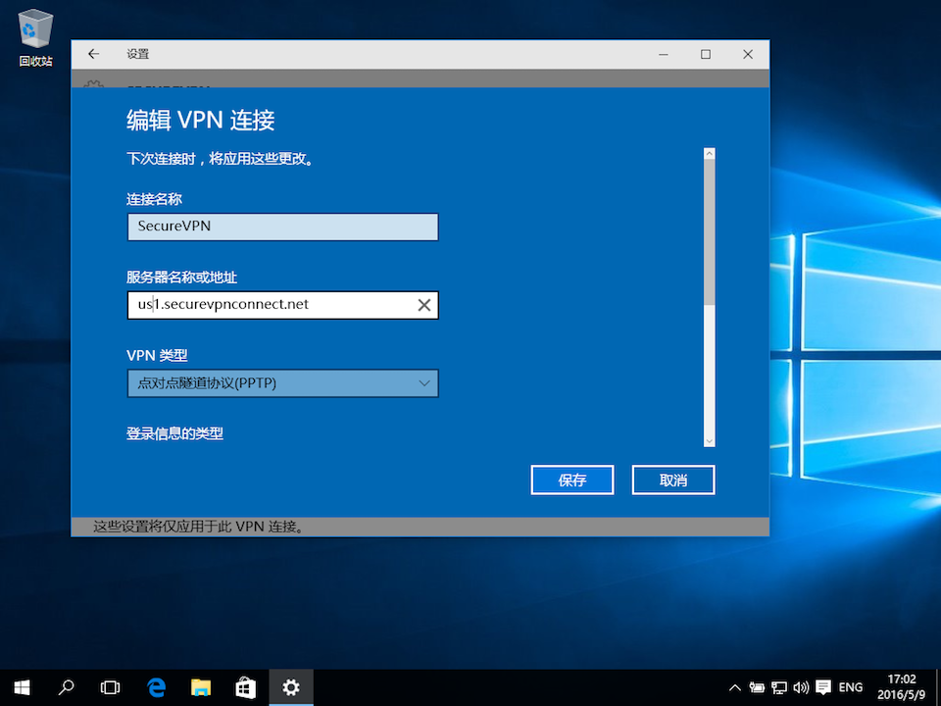The height and width of the screenshot is (706, 941).
Task: Open the Recycle Bin desktop icon
Action: pos(36,37)
